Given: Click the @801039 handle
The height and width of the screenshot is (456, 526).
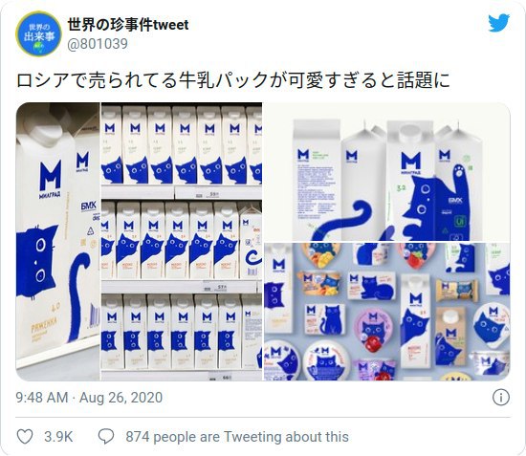Looking at the screenshot, I should [98, 44].
